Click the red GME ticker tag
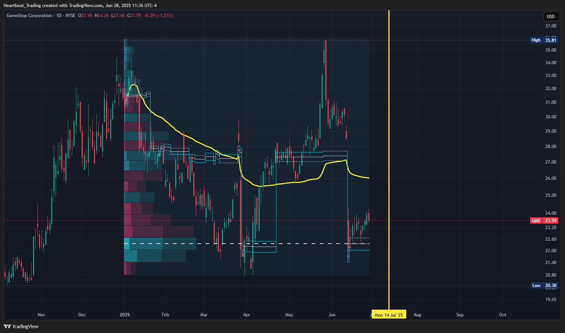The image size is (565, 333). coord(536,221)
